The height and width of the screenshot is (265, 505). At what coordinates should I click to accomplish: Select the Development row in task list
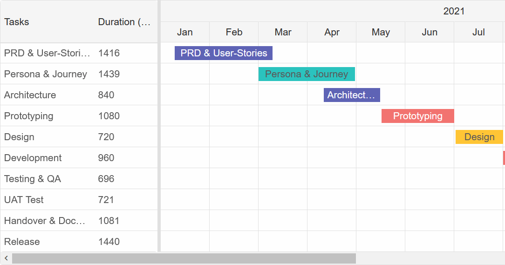(33, 158)
